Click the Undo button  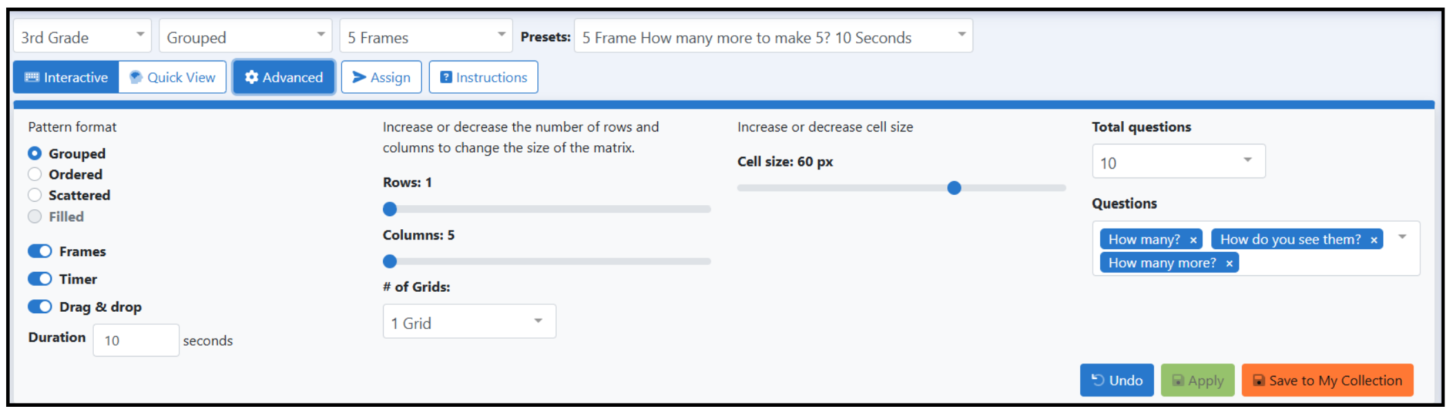click(x=1117, y=380)
